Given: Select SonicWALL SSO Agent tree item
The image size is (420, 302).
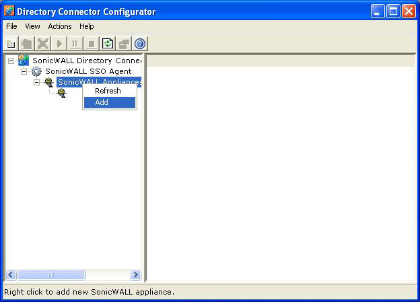Looking at the screenshot, I should [x=88, y=71].
